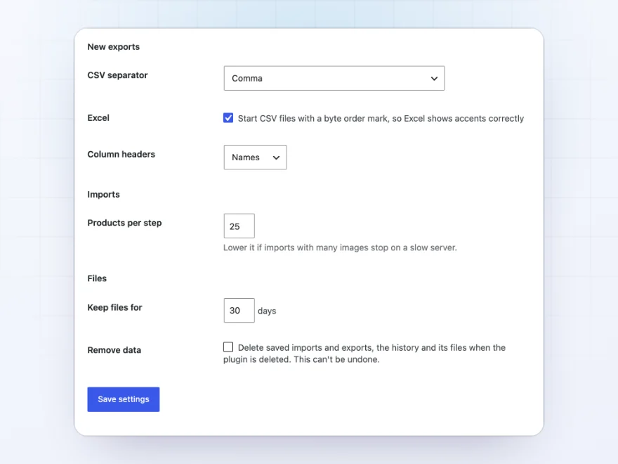The height and width of the screenshot is (464, 618).
Task: Click the 'Remove data' label
Action: click(x=114, y=350)
